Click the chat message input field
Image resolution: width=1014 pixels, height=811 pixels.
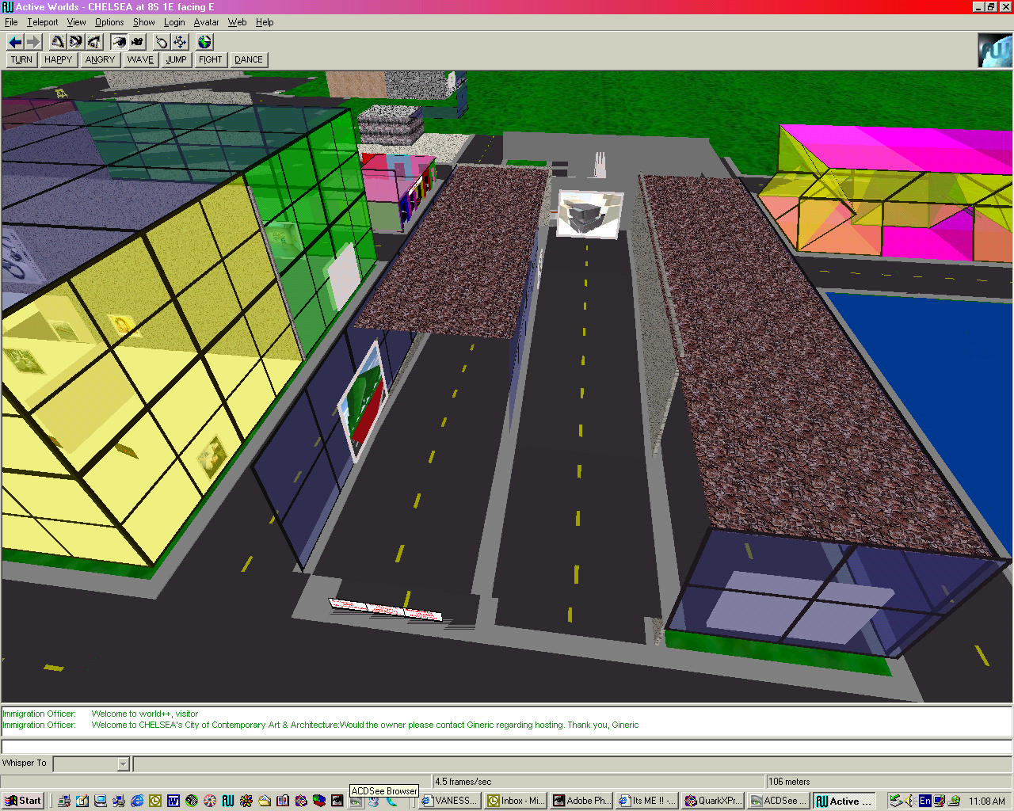point(507,747)
